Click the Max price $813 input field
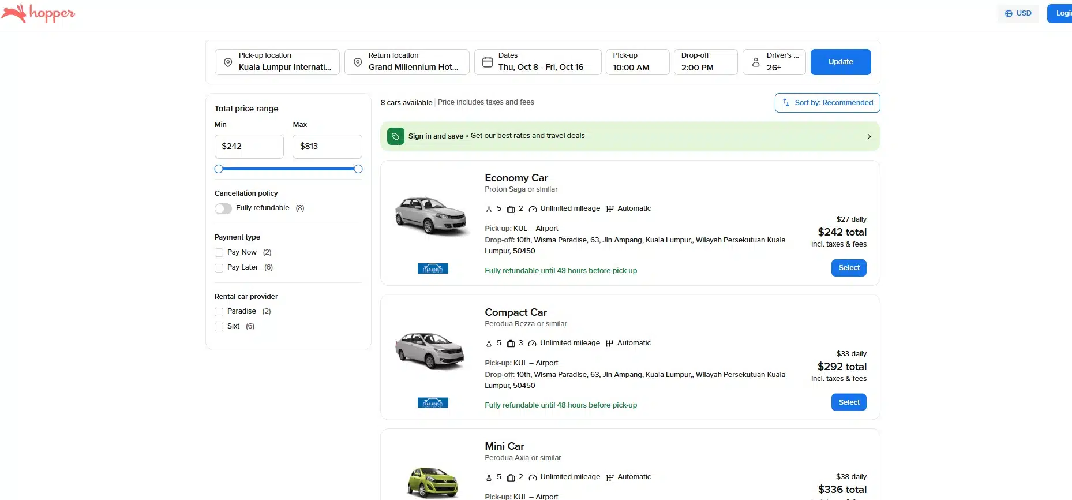 point(327,147)
